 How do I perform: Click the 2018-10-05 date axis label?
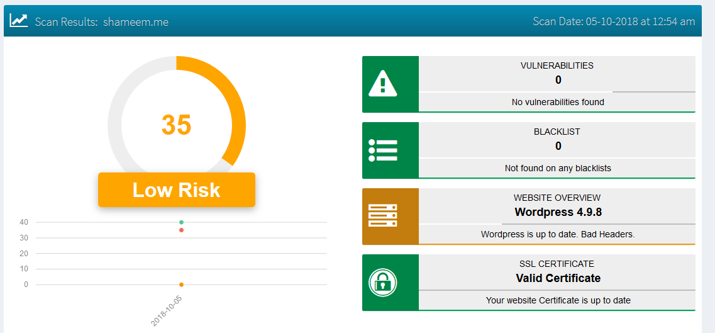pos(167,311)
